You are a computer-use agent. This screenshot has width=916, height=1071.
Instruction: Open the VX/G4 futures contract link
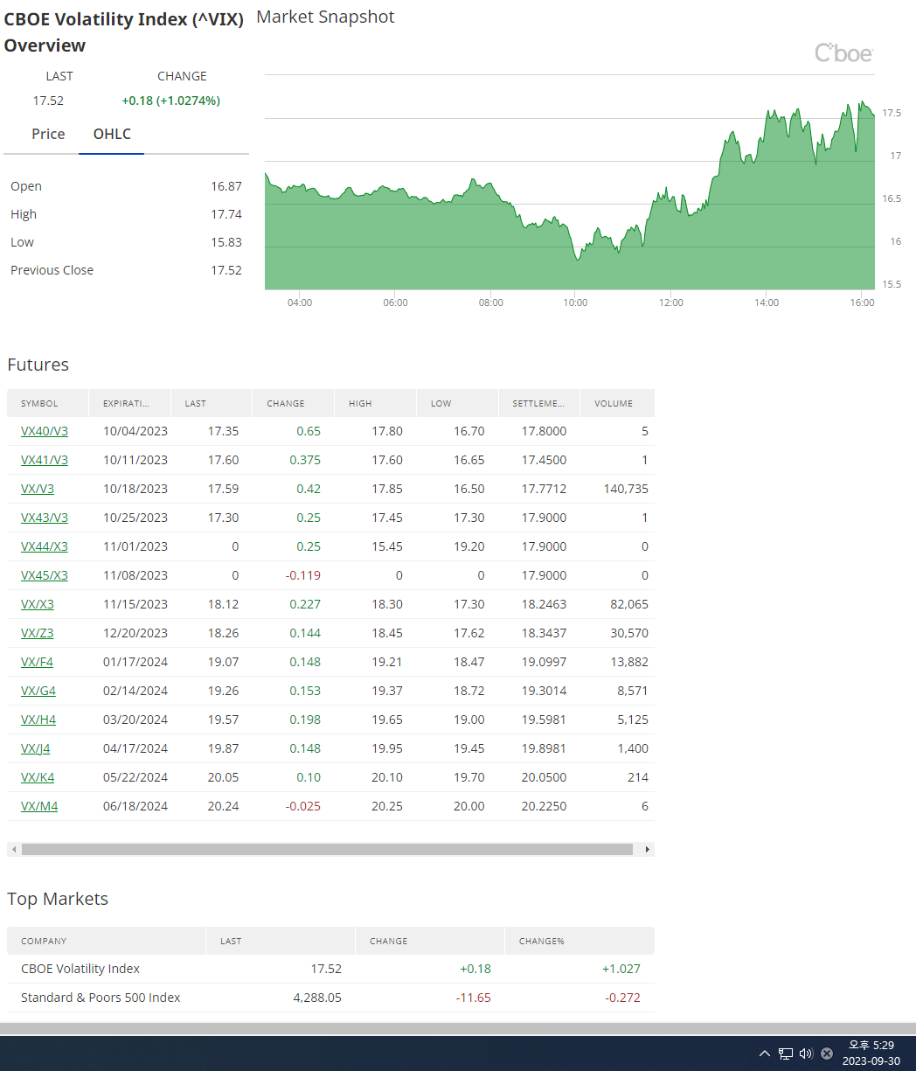tap(38, 691)
